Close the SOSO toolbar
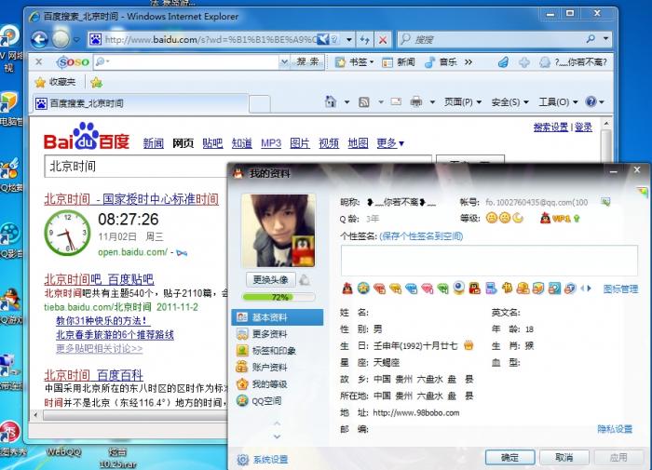The height and width of the screenshot is (470, 652). [x=38, y=62]
